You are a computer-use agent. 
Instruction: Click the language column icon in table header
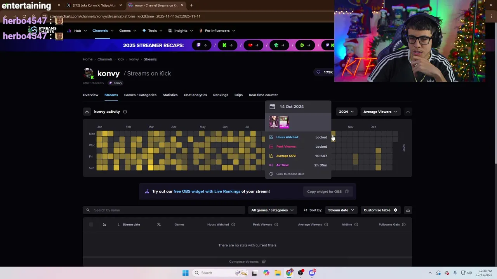pyautogui.click(x=159, y=224)
